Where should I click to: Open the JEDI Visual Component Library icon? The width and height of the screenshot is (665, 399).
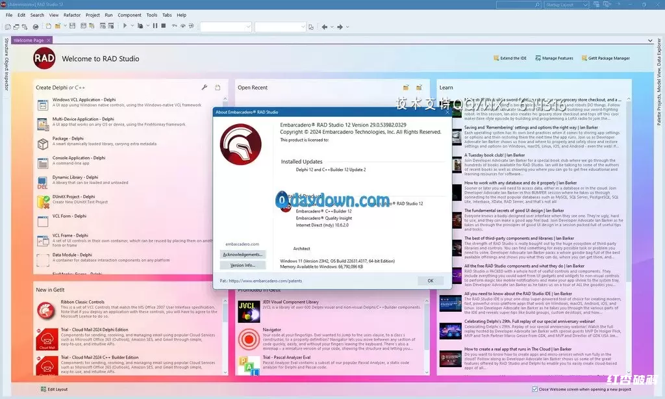click(249, 311)
